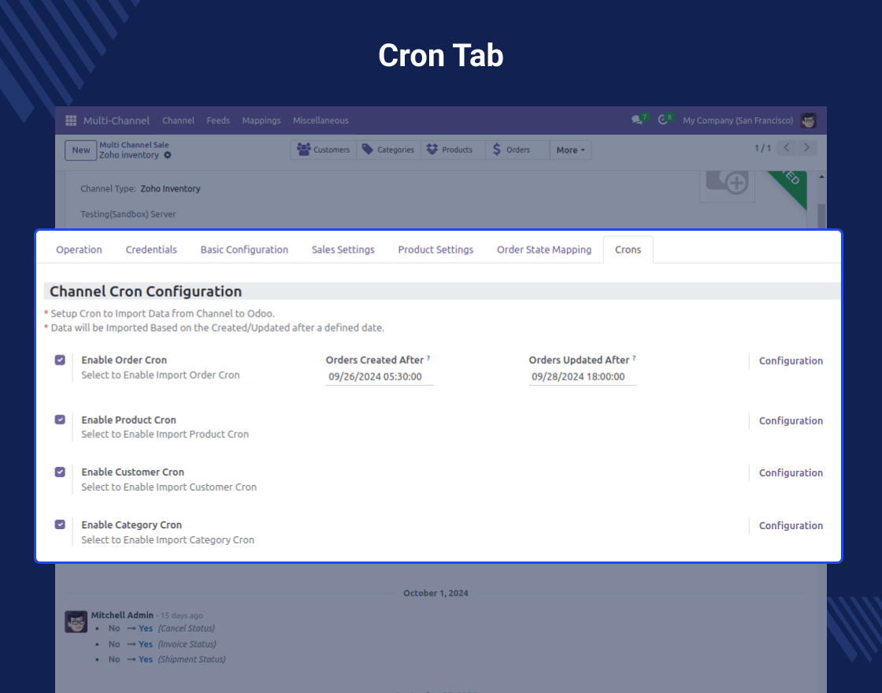
Task: Switch to the Credentials tab
Action: (x=151, y=250)
